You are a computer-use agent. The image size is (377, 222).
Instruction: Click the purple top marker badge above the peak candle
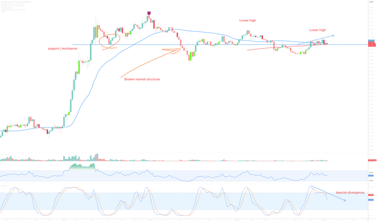coord(149,13)
